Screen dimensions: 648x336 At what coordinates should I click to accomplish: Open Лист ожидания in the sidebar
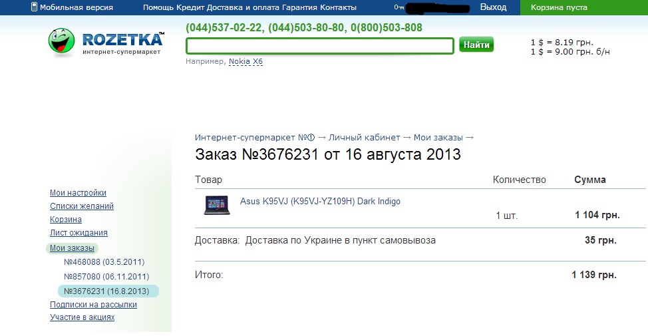pyautogui.click(x=79, y=233)
